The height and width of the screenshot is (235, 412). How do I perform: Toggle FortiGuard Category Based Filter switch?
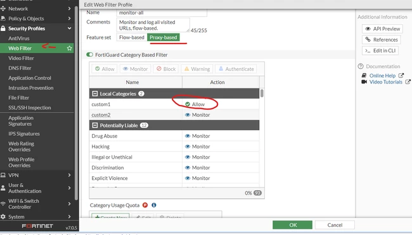click(x=89, y=55)
